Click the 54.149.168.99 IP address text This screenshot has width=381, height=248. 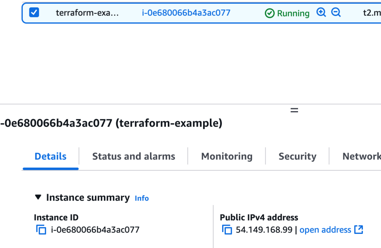click(x=264, y=230)
